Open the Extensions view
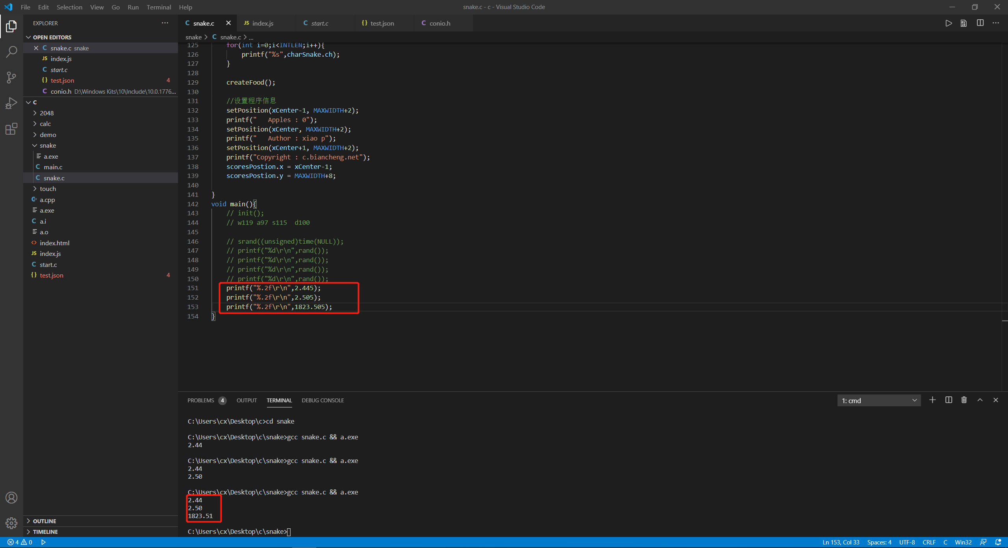1008x548 pixels. pos(11,129)
